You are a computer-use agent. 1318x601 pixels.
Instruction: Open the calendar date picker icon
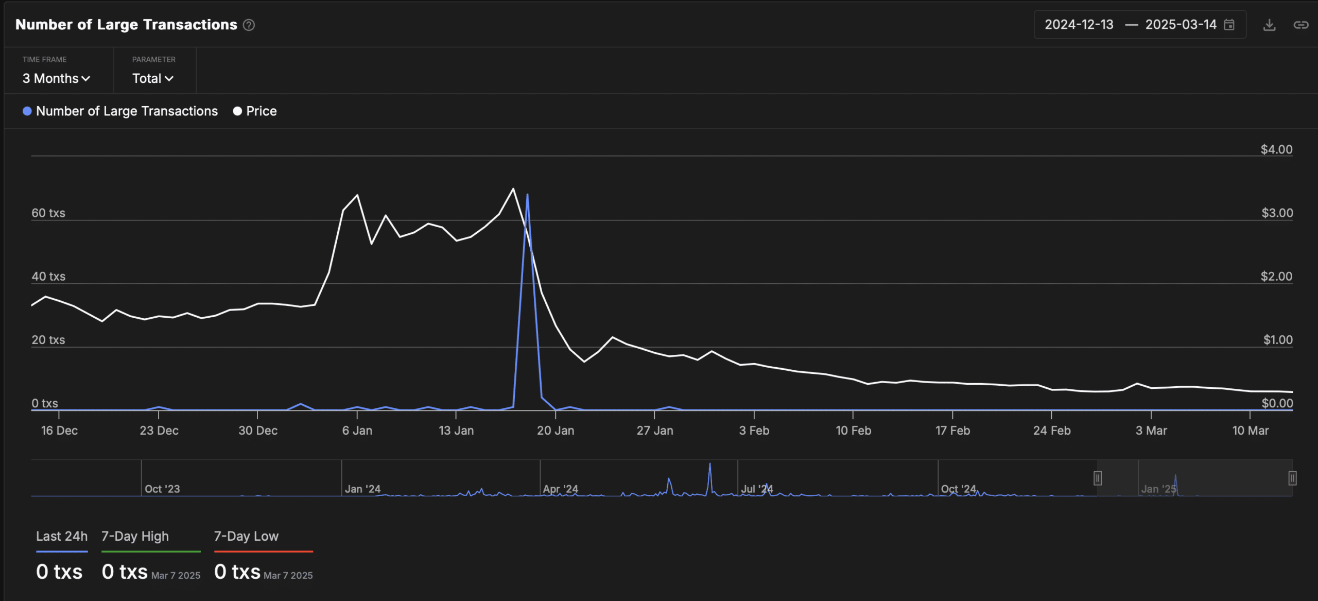(x=1229, y=25)
